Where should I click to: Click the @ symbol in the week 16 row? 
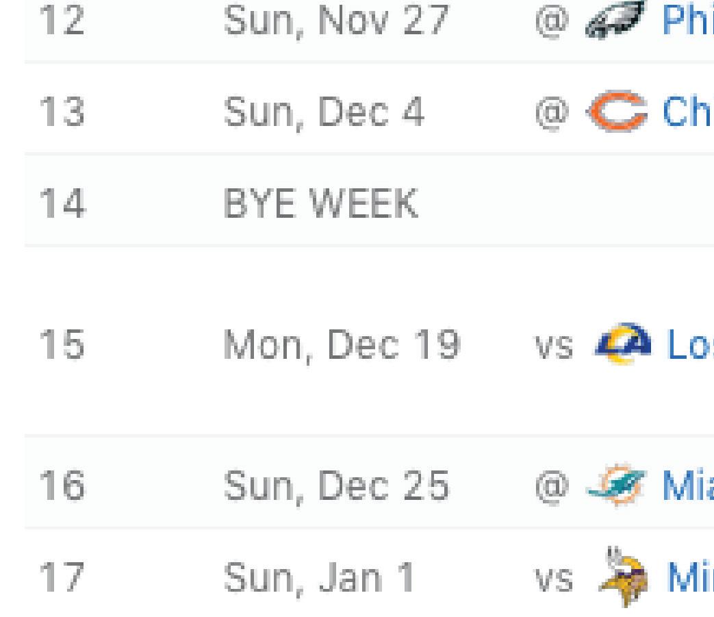pyautogui.click(x=552, y=488)
